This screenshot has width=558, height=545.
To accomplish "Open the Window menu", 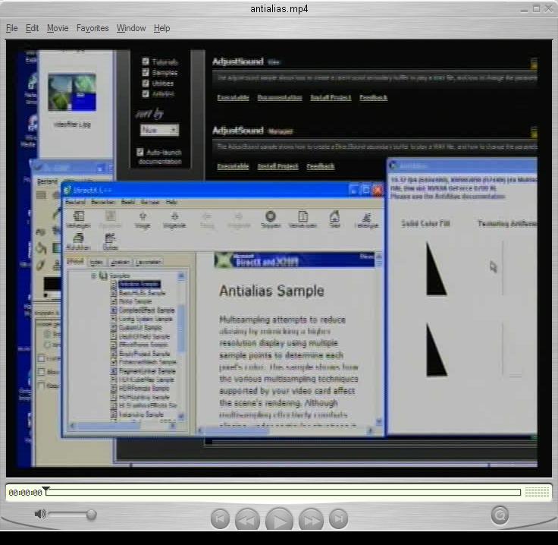I will (x=131, y=28).
